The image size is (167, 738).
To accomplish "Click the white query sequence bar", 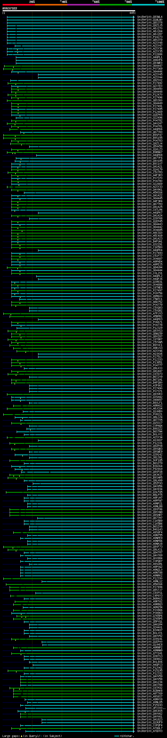I will 69,10.
